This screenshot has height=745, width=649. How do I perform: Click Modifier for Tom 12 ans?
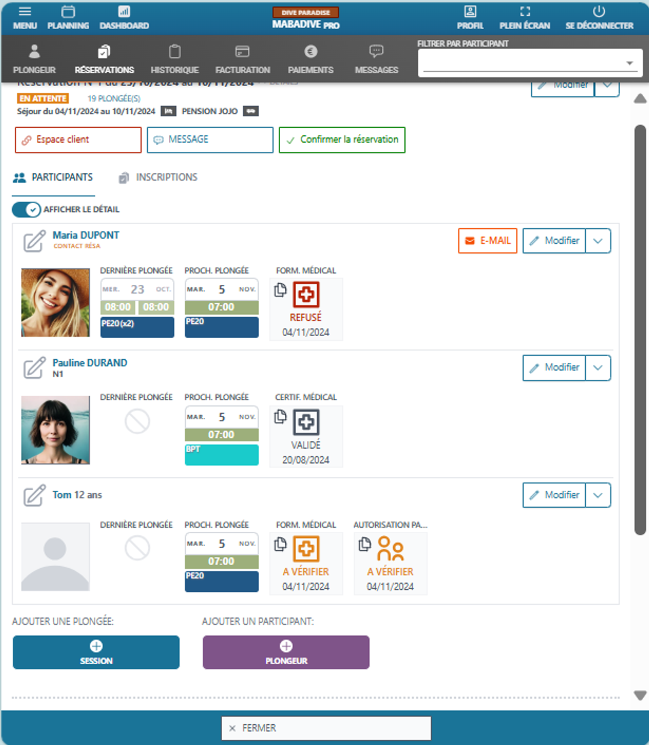(x=554, y=495)
